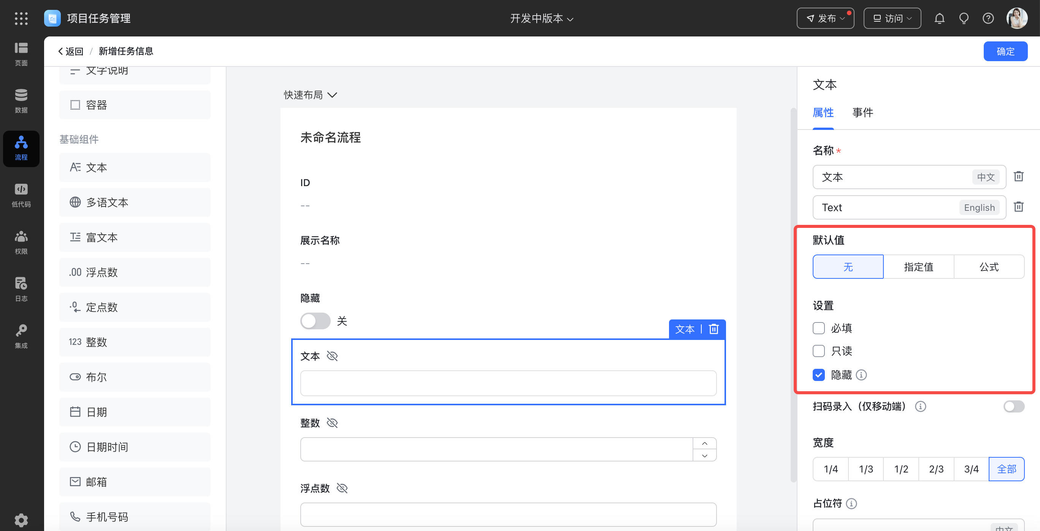Switch to the 属性 tab

point(823,112)
